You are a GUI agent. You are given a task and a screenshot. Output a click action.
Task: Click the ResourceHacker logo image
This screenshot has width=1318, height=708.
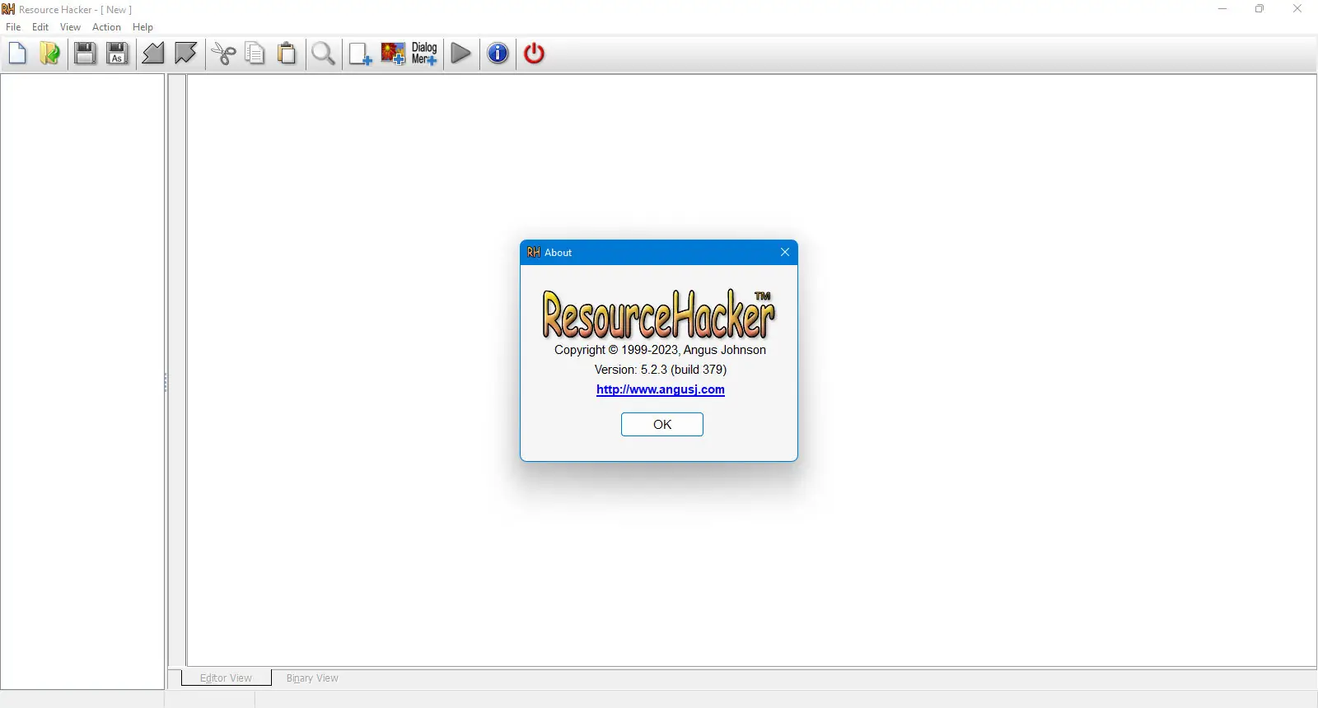[x=658, y=314]
